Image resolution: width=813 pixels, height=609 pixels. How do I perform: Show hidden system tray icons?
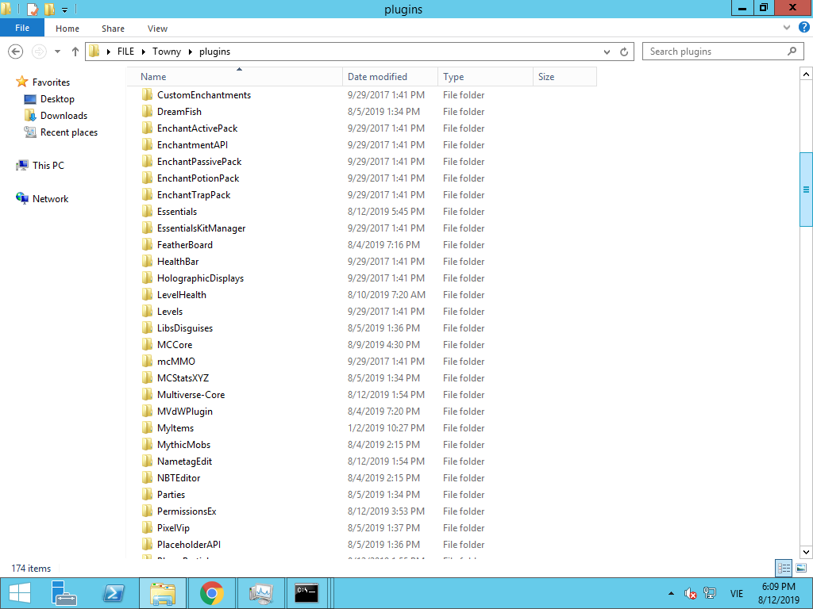(x=671, y=593)
